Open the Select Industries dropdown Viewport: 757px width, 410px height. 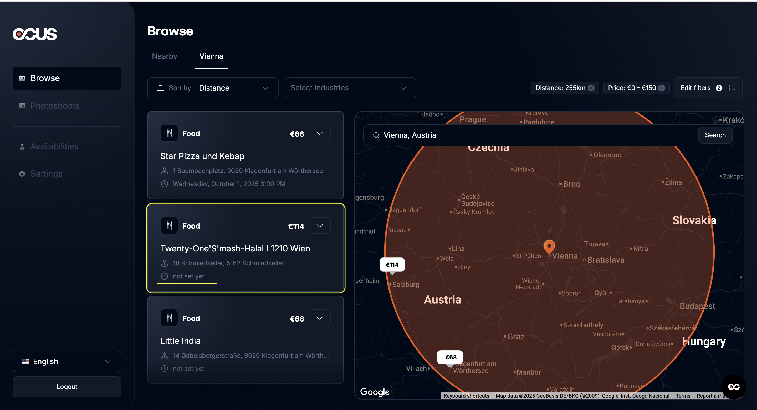[x=350, y=88]
